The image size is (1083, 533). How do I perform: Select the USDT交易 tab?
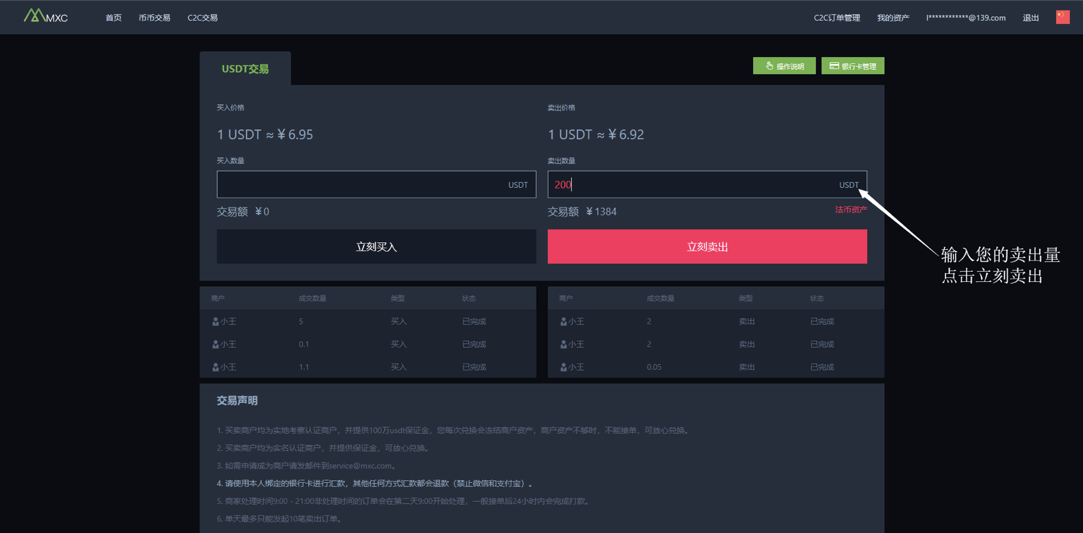[x=245, y=69]
